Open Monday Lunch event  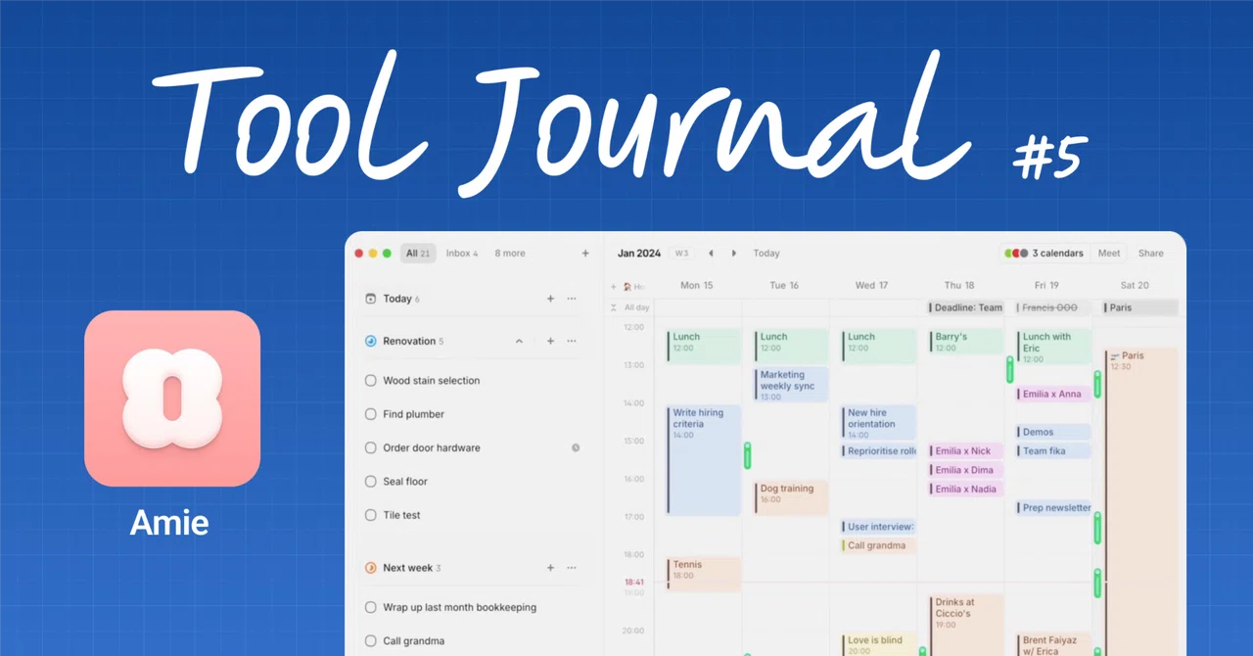[704, 347]
